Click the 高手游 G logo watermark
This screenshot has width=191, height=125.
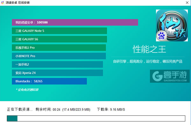coord(157,76)
